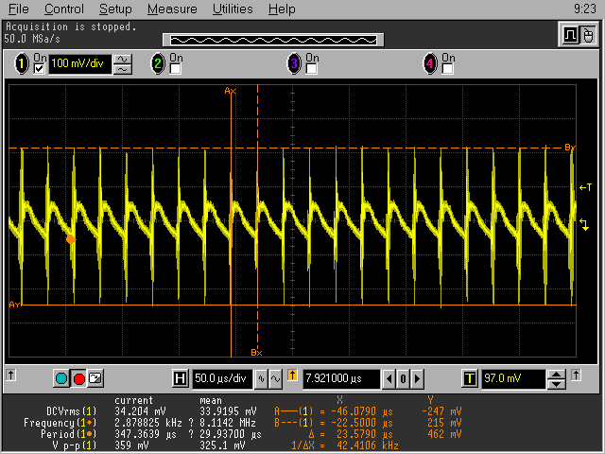Open horizontal setup via the H icon
This screenshot has width=605, height=454.
pos(181,378)
